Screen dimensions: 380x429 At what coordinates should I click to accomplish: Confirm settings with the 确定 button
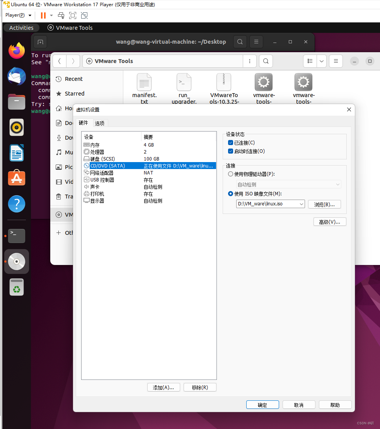[x=262, y=405]
